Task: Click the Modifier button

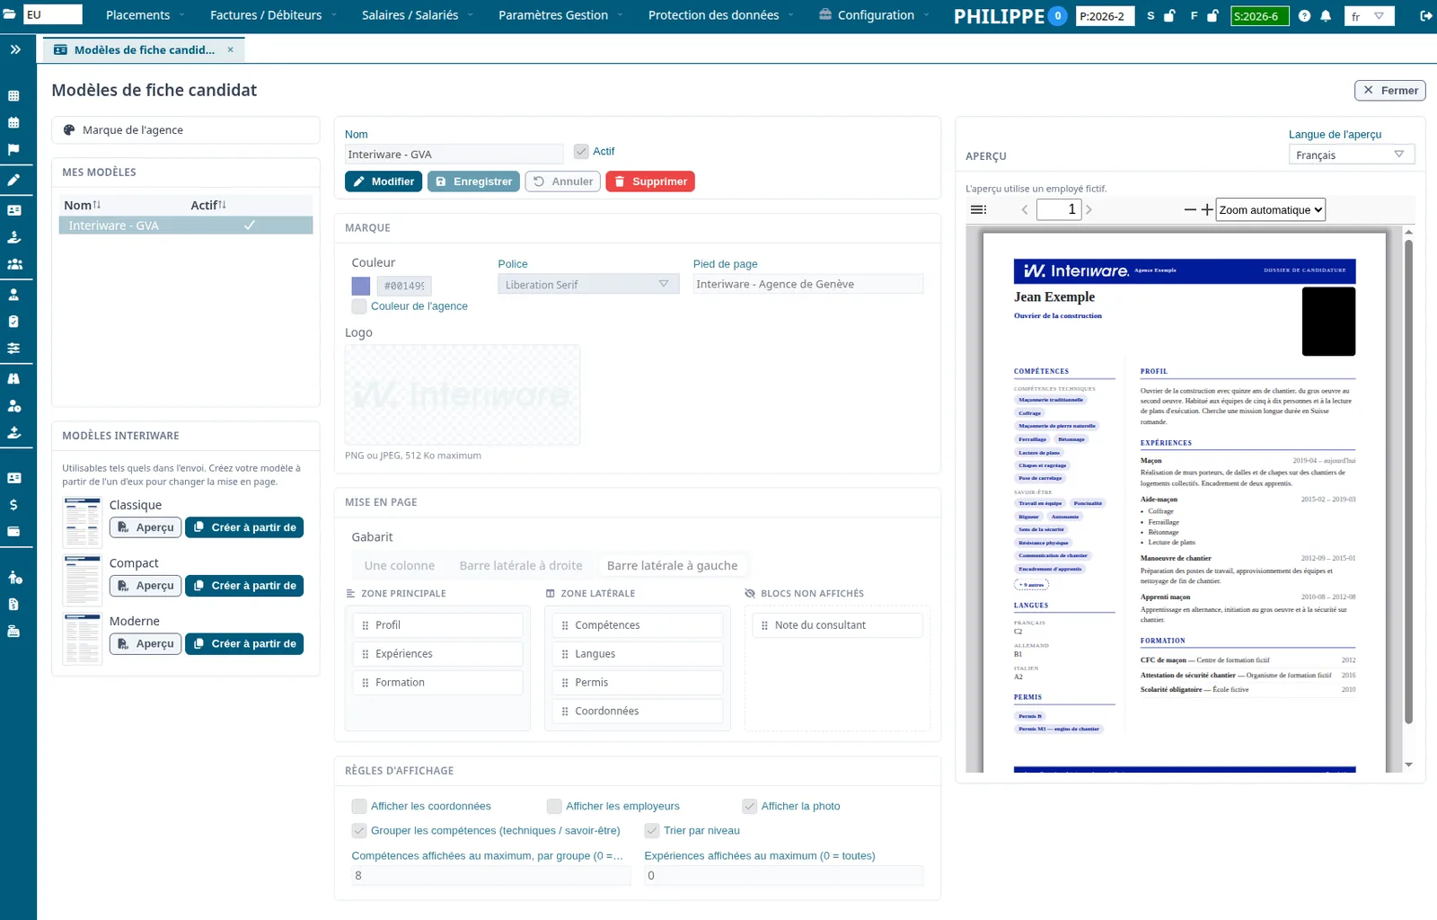Action: pos(383,181)
